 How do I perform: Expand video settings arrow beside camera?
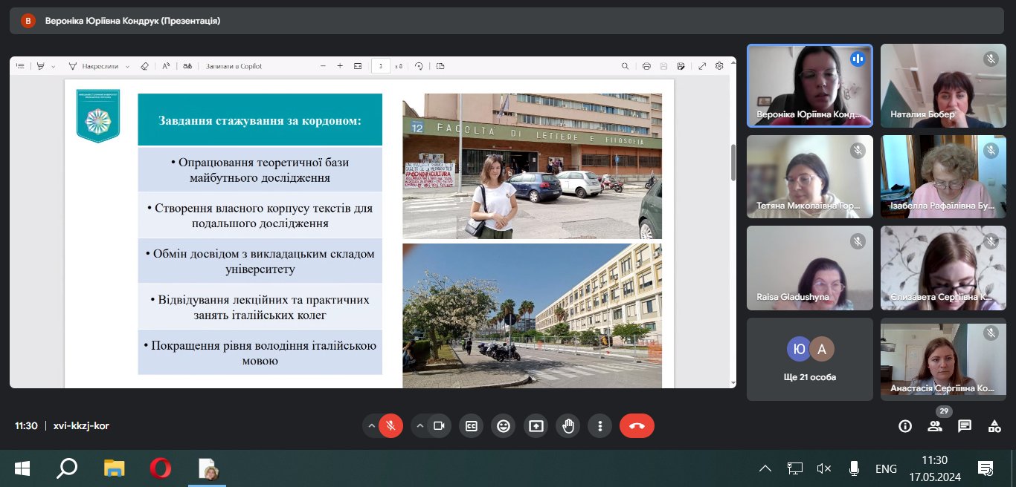click(419, 426)
